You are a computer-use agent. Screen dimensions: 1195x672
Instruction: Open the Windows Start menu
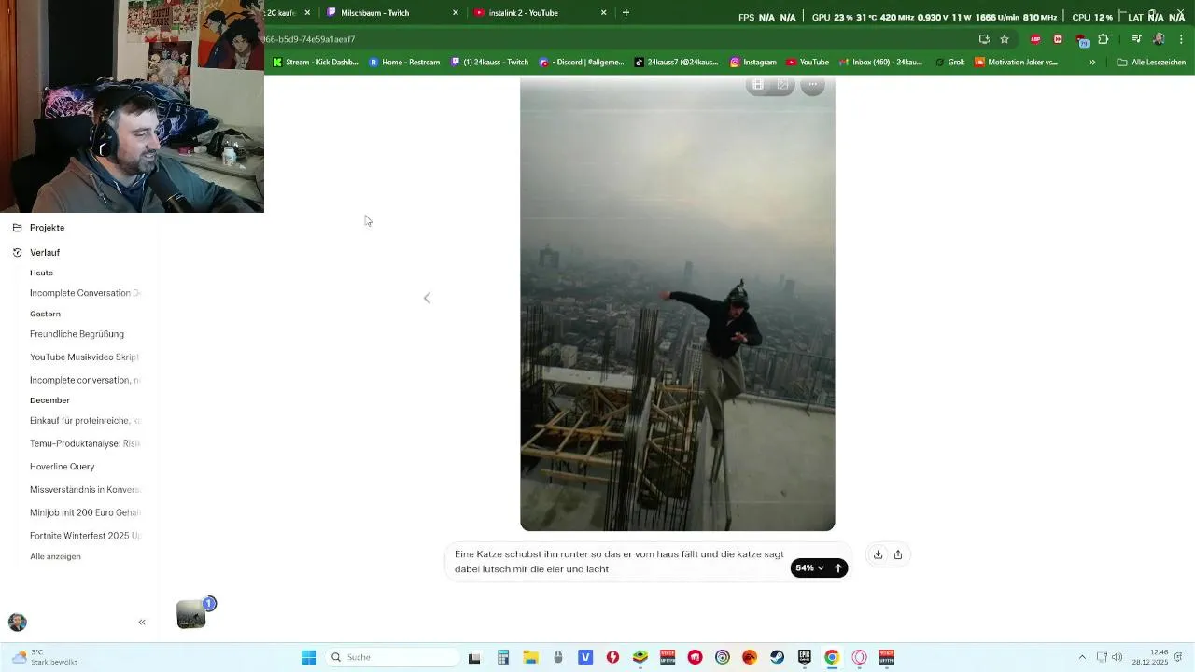pos(309,657)
